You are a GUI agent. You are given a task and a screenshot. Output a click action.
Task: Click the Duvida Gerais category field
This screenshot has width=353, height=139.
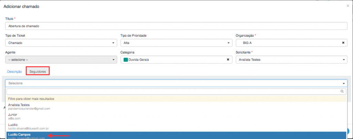pos(176,60)
